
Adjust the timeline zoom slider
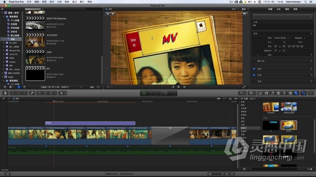pos(218,174)
